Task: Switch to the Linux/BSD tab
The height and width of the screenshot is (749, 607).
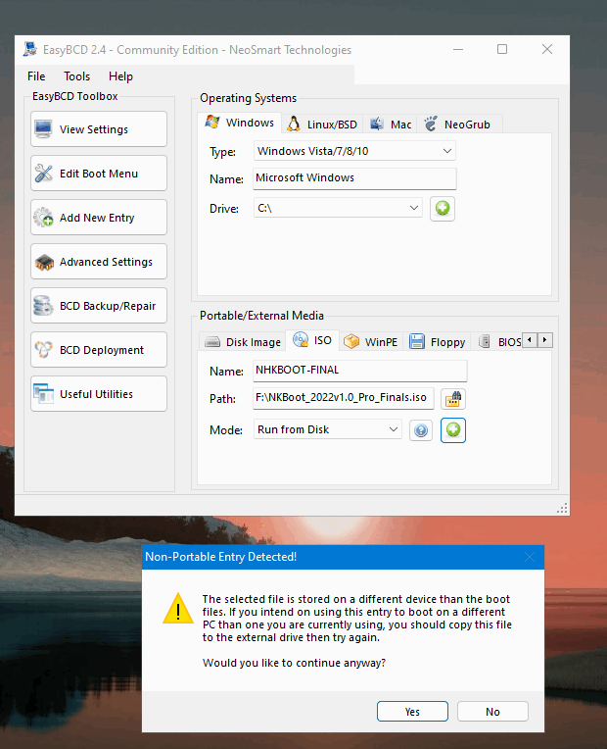Action: (x=322, y=125)
